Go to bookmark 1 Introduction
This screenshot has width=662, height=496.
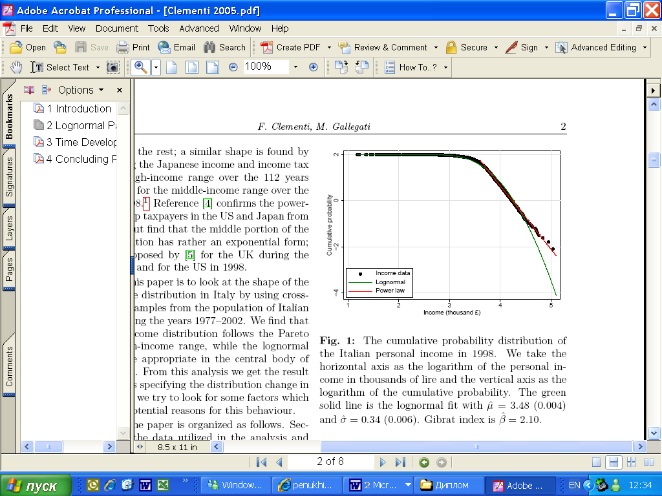click(78, 108)
